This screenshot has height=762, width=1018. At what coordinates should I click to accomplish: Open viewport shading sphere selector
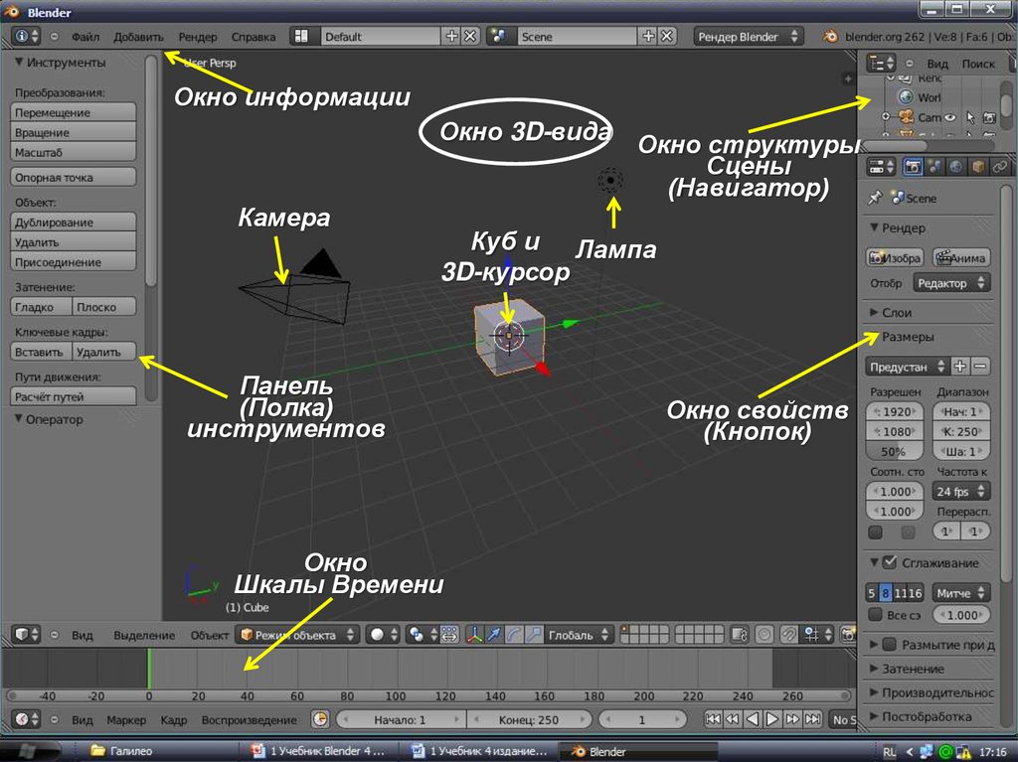[x=382, y=635]
